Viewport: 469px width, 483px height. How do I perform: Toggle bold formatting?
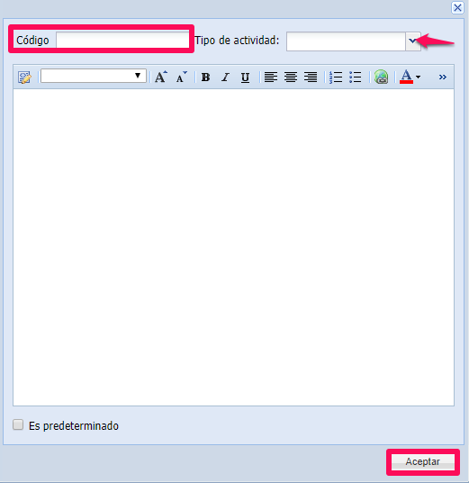205,77
